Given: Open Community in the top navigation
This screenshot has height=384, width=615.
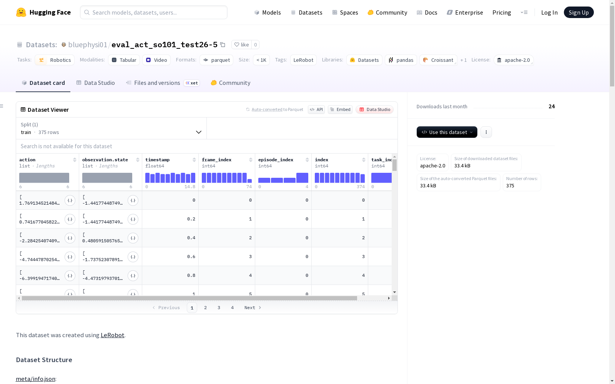Looking at the screenshot, I should 387,12.
